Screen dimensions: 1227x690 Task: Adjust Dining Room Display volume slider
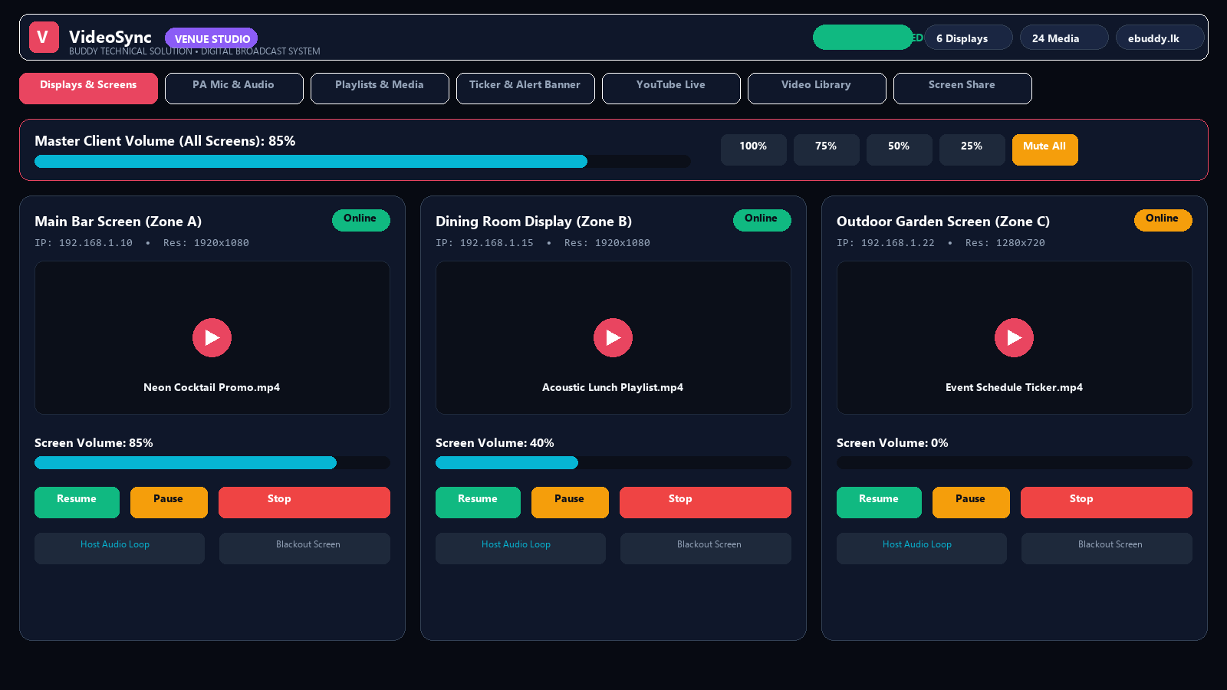coord(613,462)
